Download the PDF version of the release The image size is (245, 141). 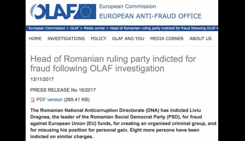(x=49, y=99)
